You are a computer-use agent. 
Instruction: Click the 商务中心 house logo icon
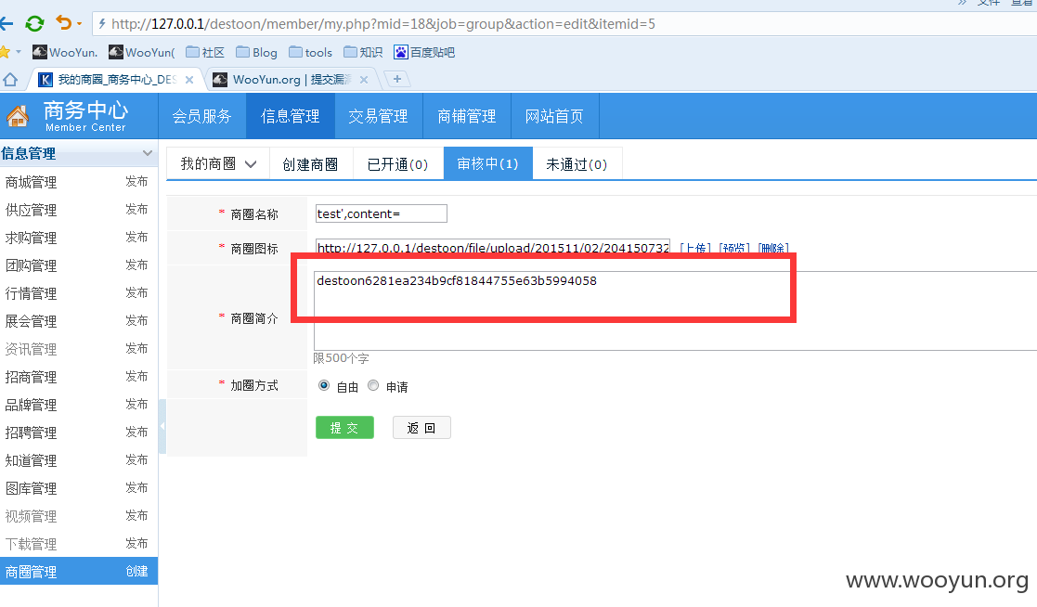point(18,116)
